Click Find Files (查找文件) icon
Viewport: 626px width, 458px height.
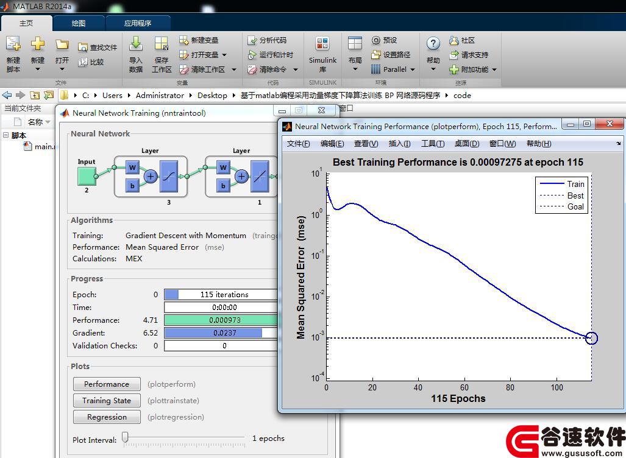click(x=82, y=48)
